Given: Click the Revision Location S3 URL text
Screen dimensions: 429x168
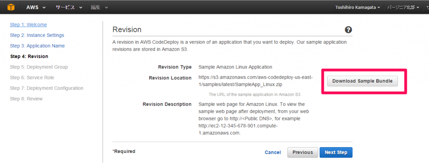Looking at the screenshot, I should (x=256, y=81).
